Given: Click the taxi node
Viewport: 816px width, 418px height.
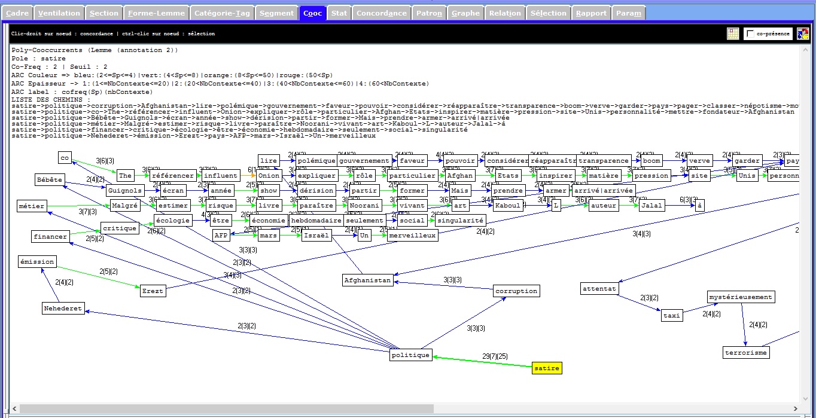Looking at the screenshot, I should (672, 315).
